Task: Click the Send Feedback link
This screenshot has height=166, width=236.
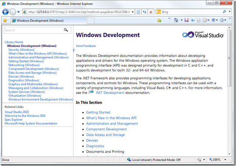Action: coord(86,46)
